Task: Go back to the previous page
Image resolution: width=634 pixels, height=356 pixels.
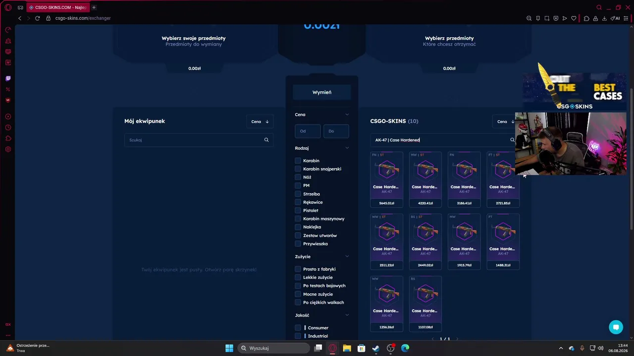Action: 20,18
